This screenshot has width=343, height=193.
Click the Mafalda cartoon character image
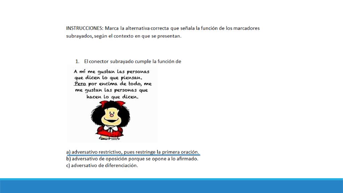pyautogui.click(x=111, y=120)
